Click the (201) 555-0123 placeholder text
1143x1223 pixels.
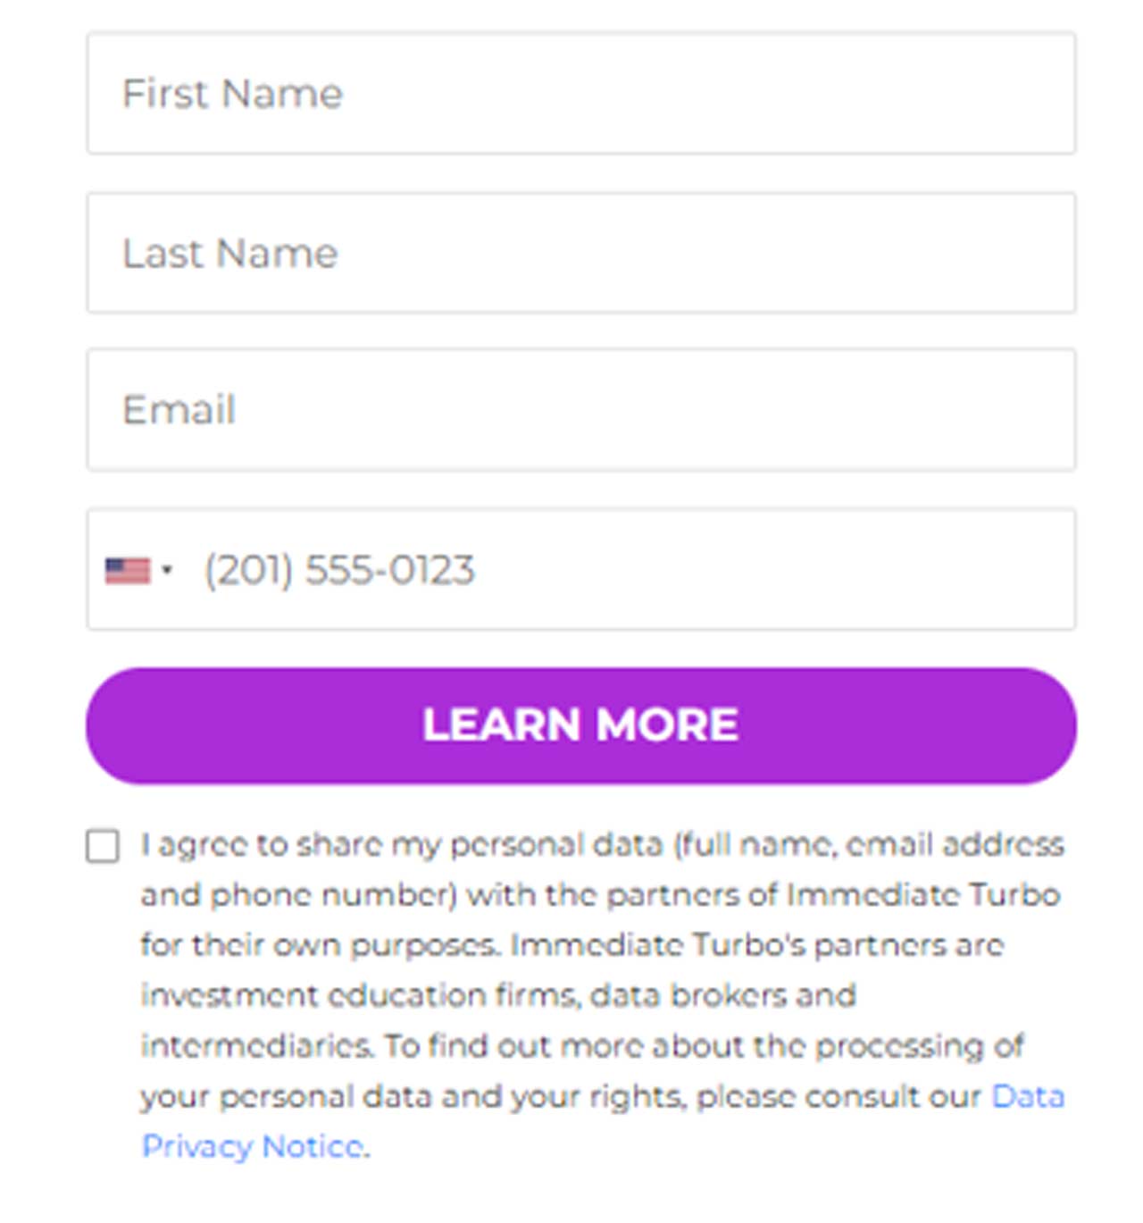[339, 570]
